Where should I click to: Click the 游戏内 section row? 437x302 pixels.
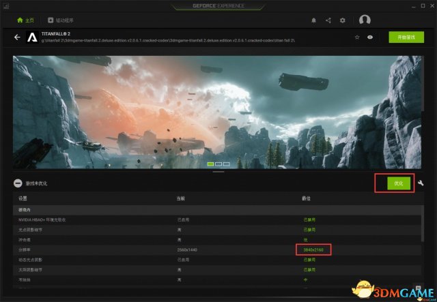pos(218,209)
